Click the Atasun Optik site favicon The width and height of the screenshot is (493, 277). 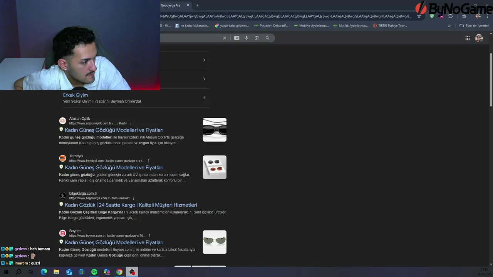point(63,121)
